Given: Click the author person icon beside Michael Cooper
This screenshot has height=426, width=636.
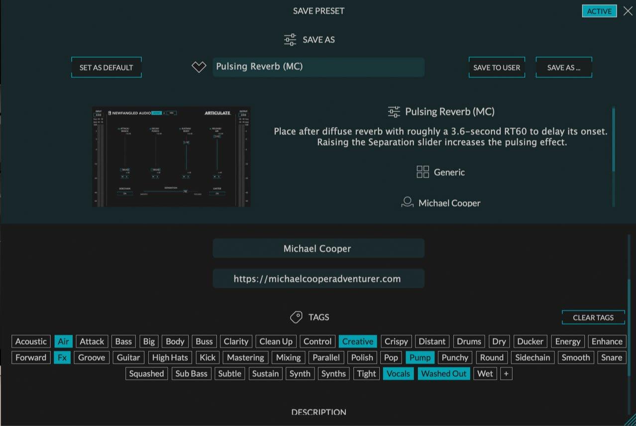Looking at the screenshot, I should point(407,203).
